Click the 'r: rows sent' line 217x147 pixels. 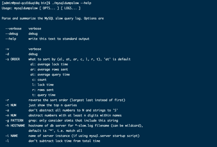pyautogui.click(x=43, y=90)
